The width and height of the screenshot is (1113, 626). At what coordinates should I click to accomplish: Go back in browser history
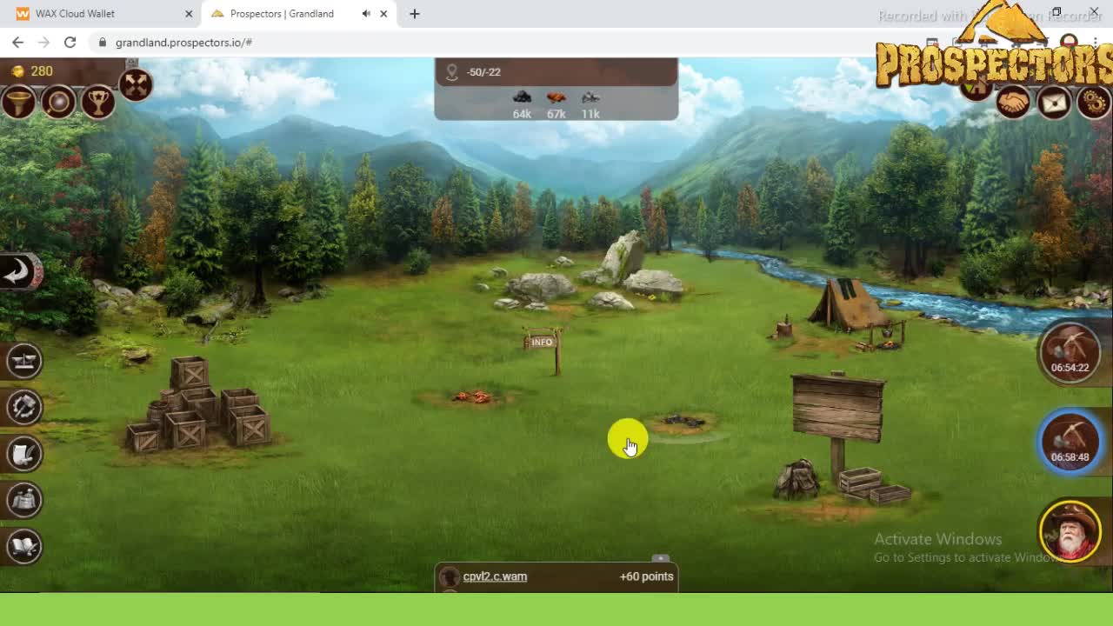[17, 42]
